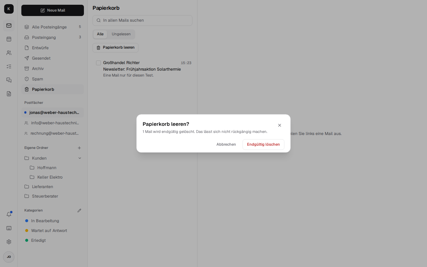The width and height of the screenshot is (427, 267).
Task: Focus the In allen Mails suchen field
Action: (x=142, y=20)
